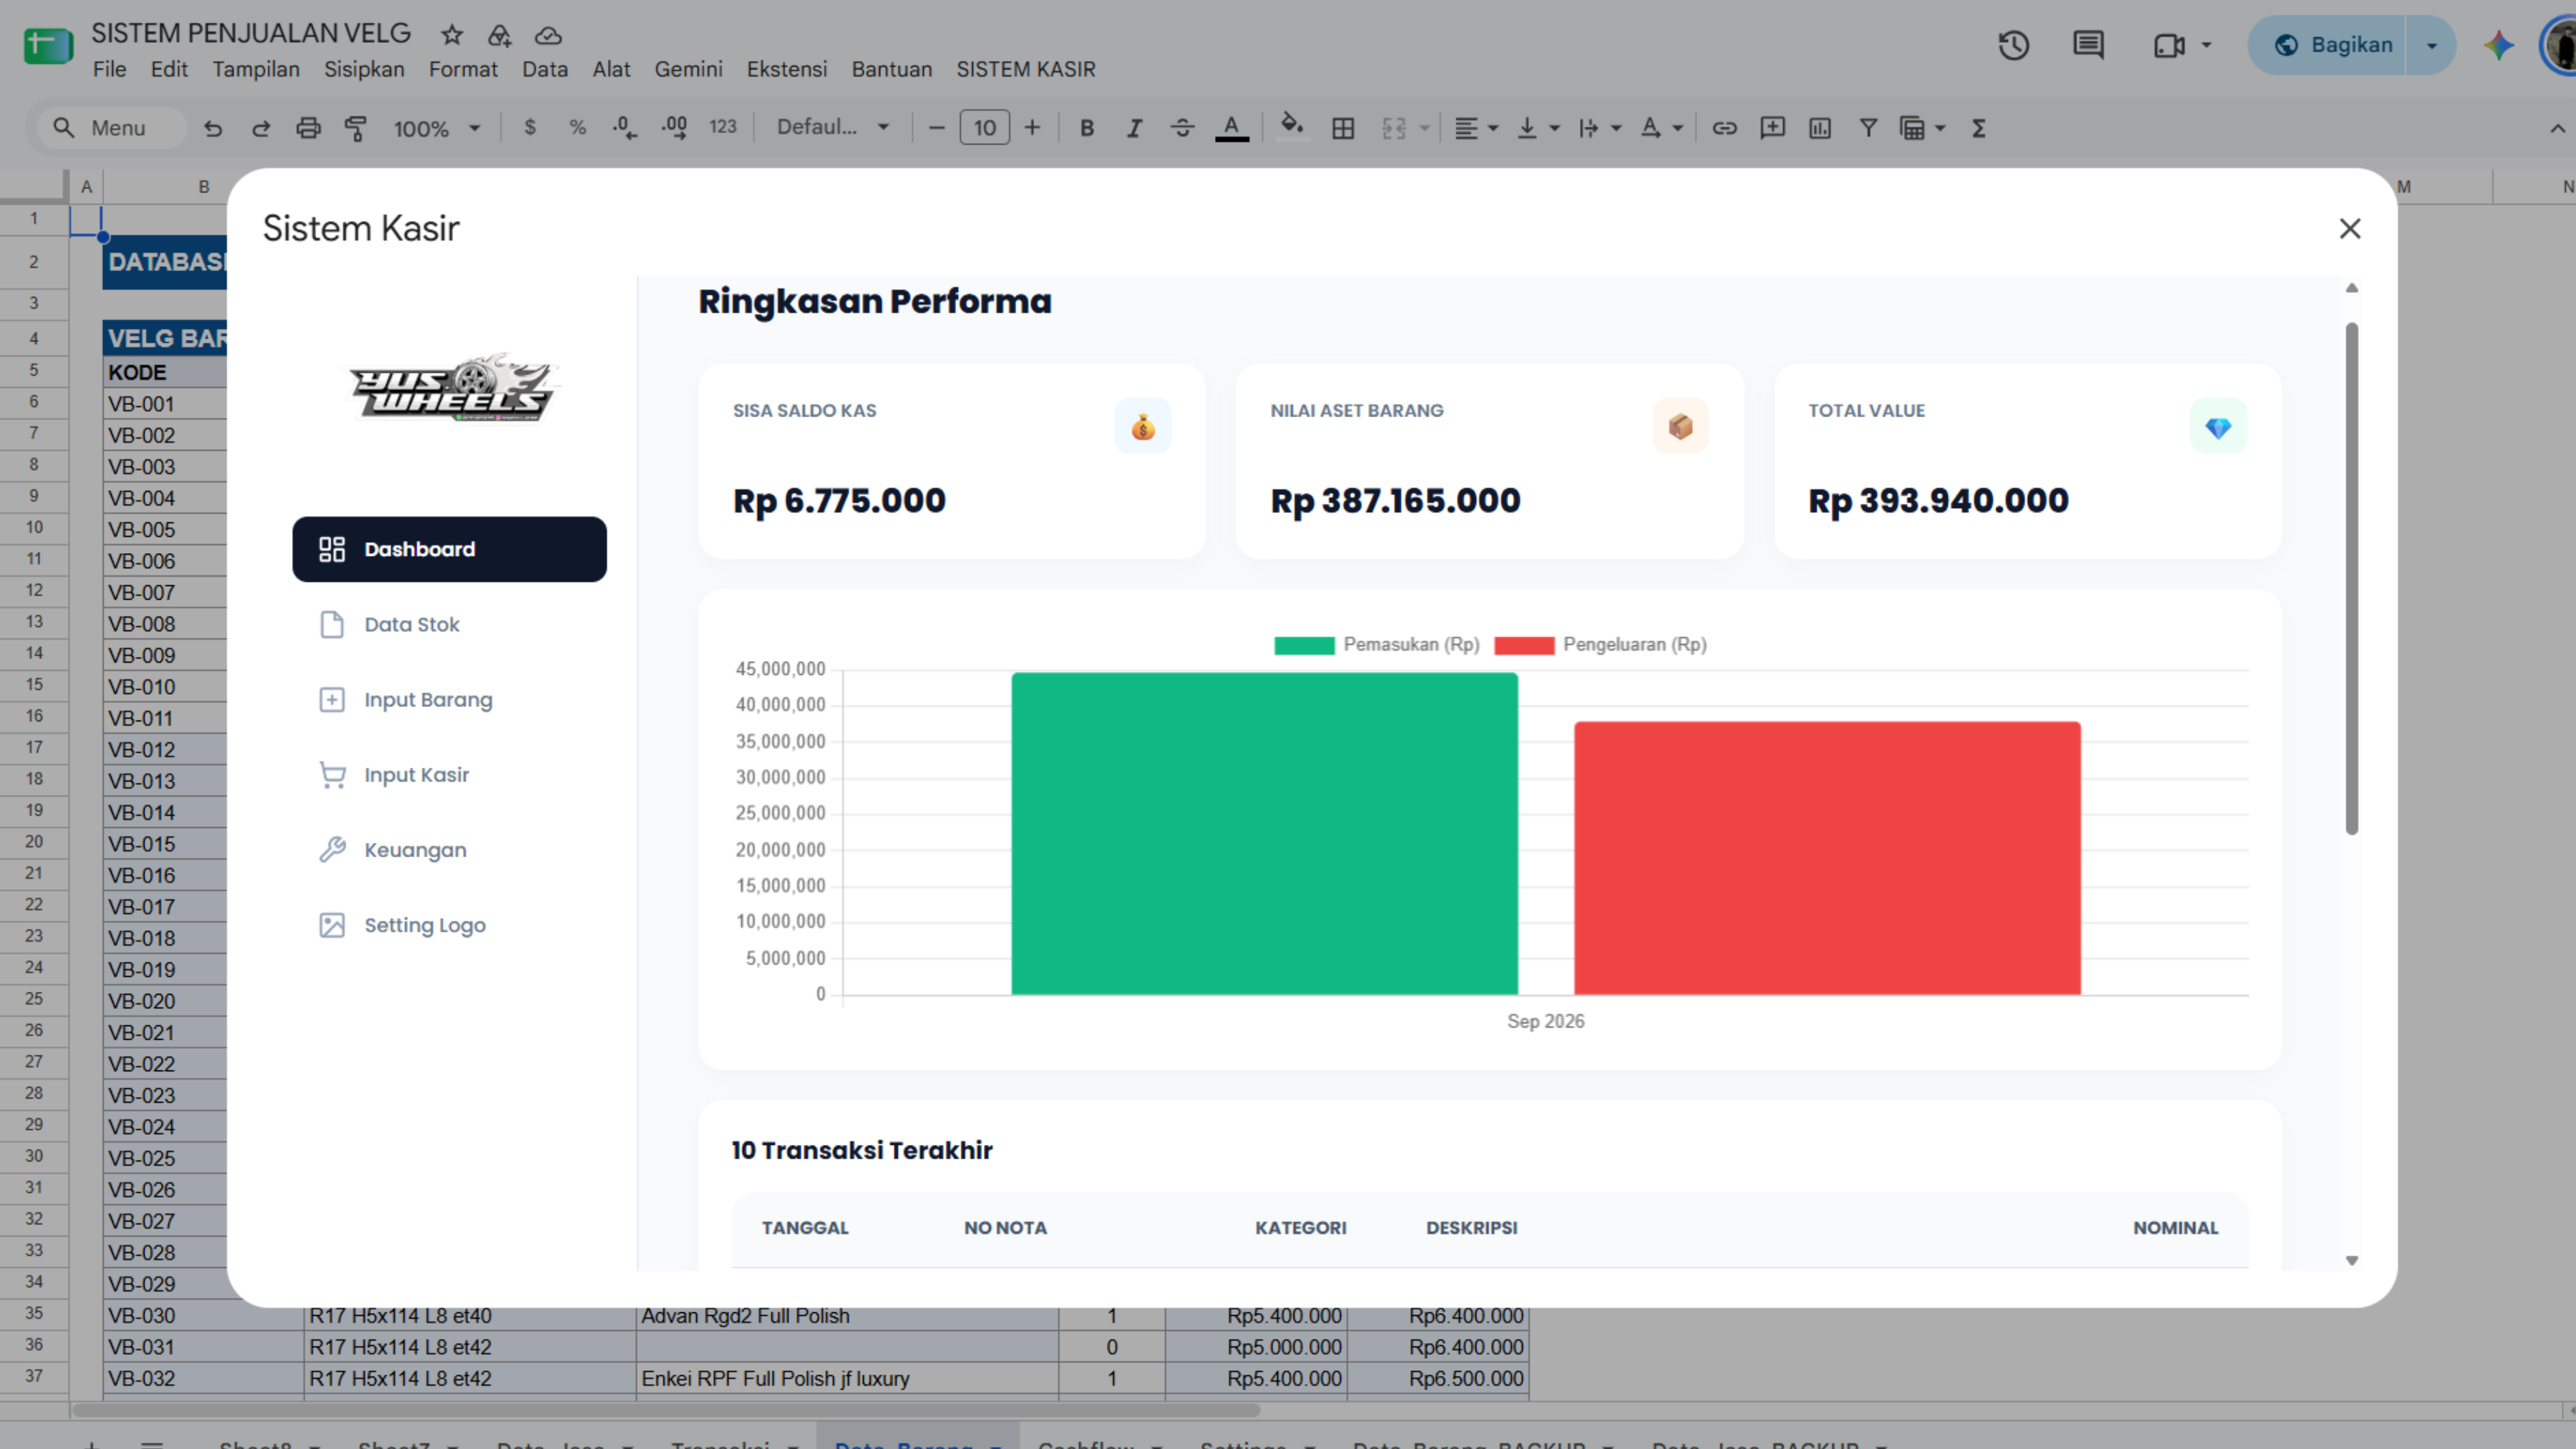The height and width of the screenshot is (1449, 2576).
Task: Increase decimal places
Action: [674, 128]
